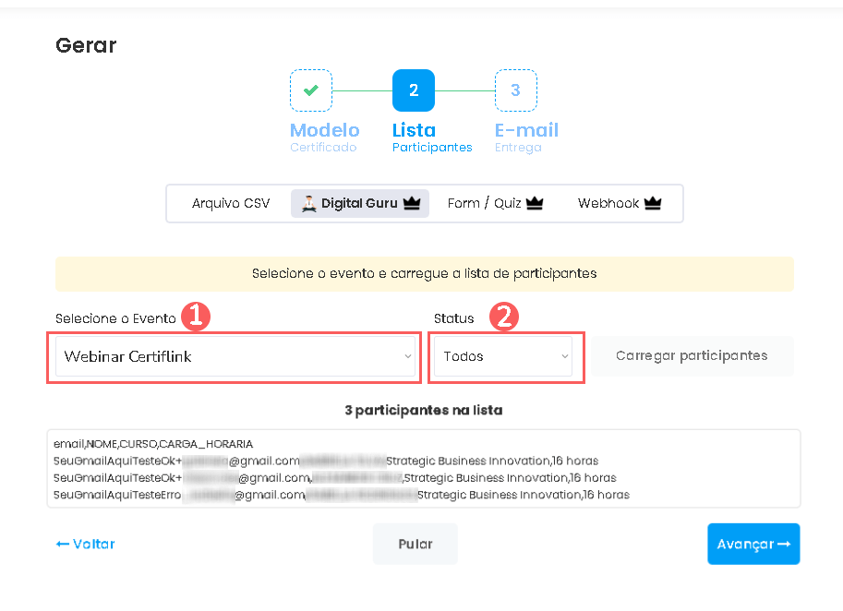
Task: Select the step 3 E-mail Entrega badge
Action: [515, 90]
